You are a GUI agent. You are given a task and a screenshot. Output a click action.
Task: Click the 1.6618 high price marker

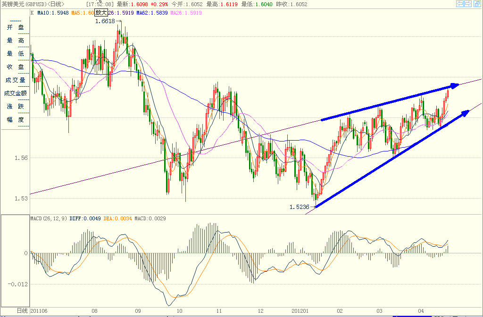point(105,21)
